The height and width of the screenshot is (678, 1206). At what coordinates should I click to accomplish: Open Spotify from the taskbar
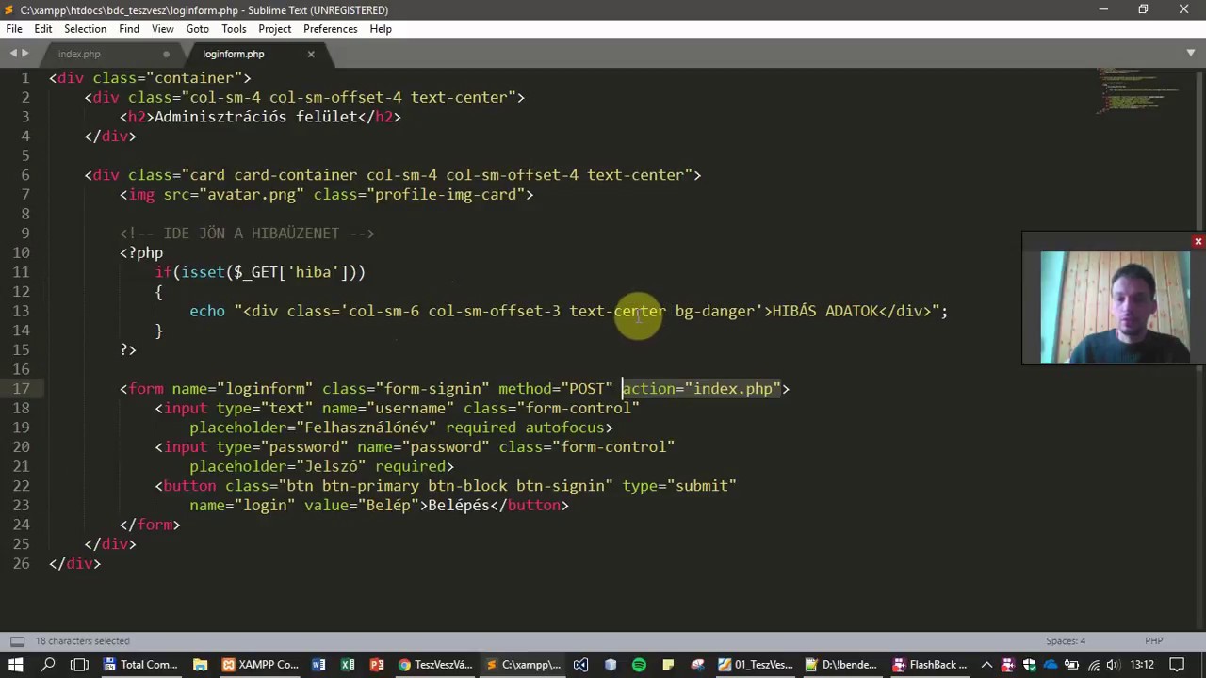click(x=640, y=665)
